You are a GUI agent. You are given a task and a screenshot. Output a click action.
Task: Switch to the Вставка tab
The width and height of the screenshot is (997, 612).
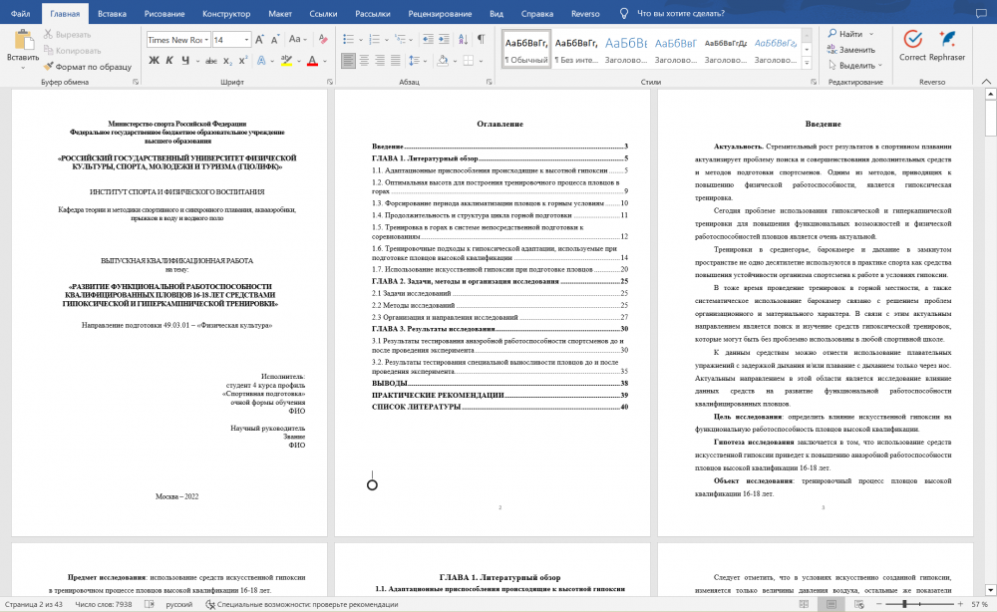tap(112, 13)
